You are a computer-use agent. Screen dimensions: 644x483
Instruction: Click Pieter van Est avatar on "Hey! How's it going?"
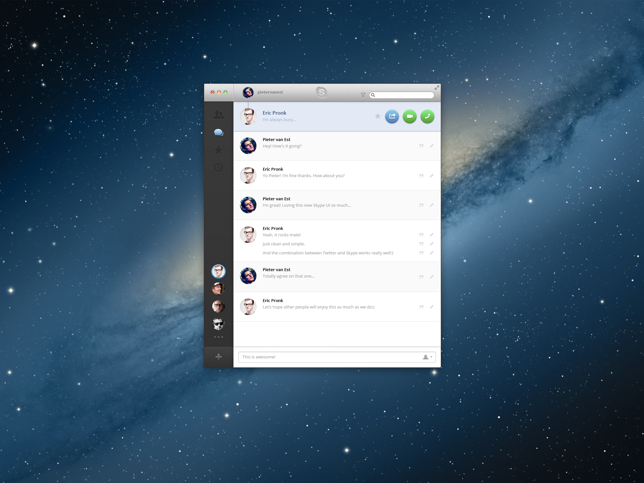pyautogui.click(x=248, y=146)
